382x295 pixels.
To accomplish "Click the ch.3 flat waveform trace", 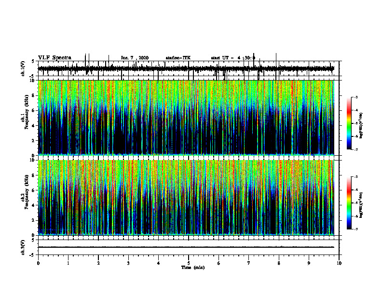I will tap(186, 247).
